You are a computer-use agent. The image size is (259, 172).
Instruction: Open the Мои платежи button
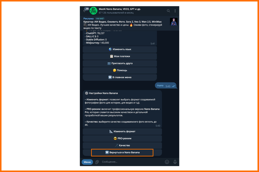(120, 56)
